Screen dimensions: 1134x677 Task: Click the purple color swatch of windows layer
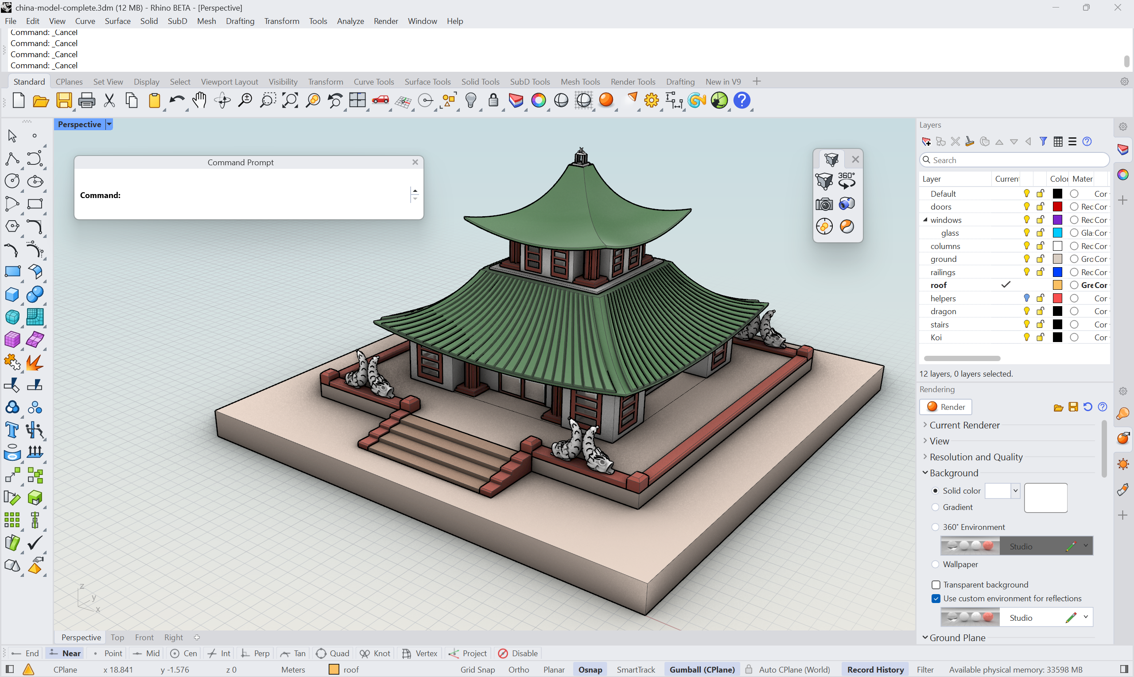tap(1057, 220)
